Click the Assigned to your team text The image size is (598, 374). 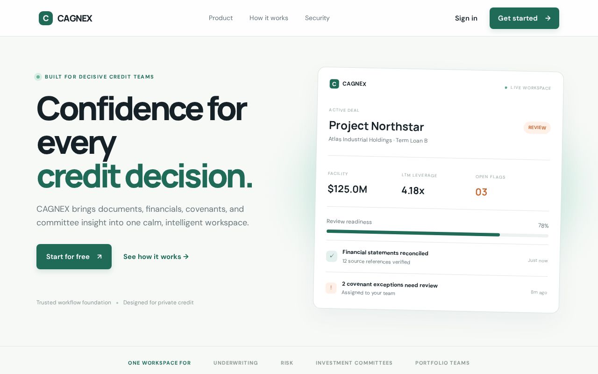click(368, 293)
